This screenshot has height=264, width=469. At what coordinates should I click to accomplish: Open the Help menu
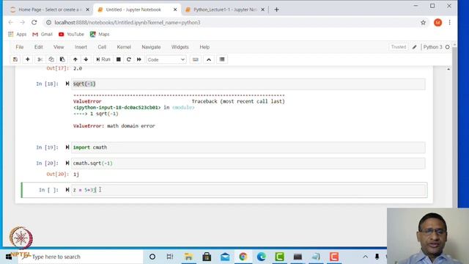click(204, 47)
